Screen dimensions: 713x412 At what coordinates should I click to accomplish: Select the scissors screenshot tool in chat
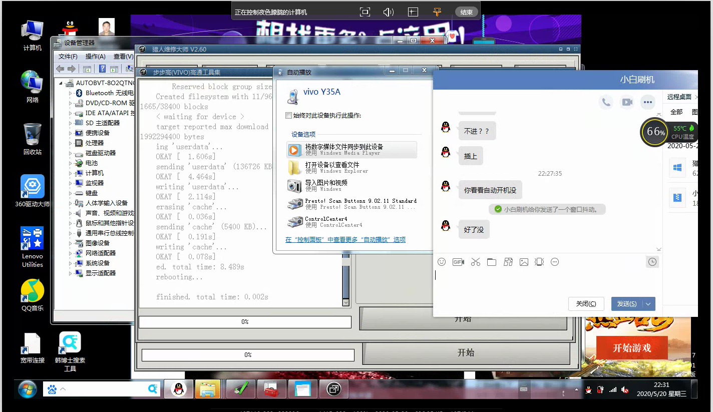pyautogui.click(x=476, y=262)
